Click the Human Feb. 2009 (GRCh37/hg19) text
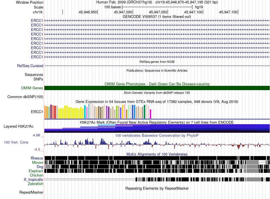 tap(124, 2)
